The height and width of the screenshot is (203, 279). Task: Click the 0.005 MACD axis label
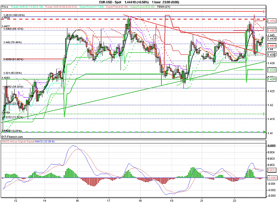(x=272, y=146)
